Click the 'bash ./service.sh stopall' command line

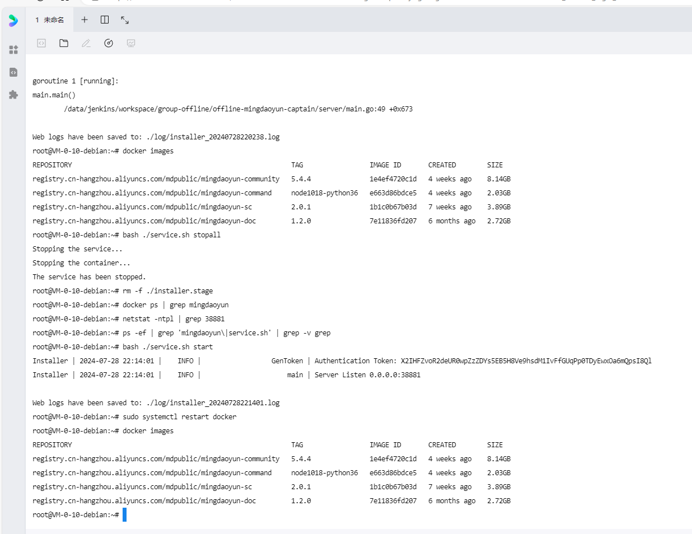[171, 235]
